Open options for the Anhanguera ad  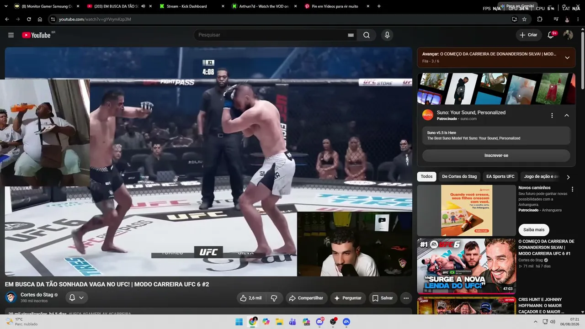(572, 189)
